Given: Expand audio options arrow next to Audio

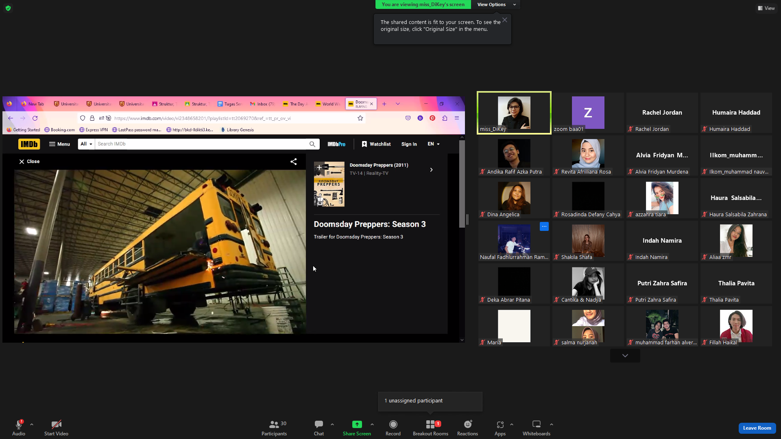Looking at the screenshot, I should coord(32,424).
